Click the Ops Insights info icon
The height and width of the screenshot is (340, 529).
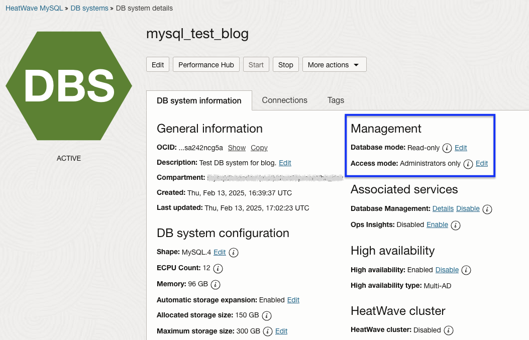coord(455,225)
